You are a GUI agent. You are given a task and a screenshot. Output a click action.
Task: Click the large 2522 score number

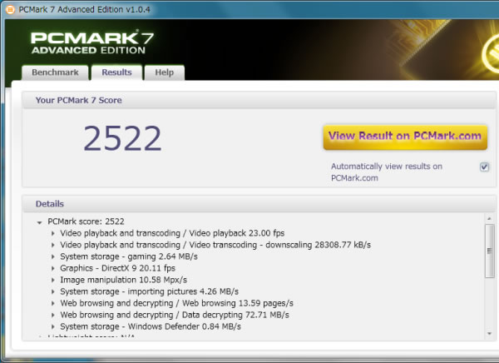click(122, 138)
